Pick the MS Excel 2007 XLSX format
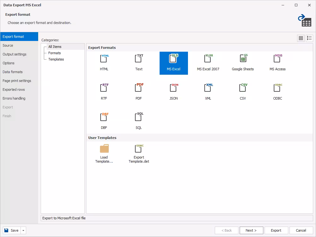 point(208,63)
